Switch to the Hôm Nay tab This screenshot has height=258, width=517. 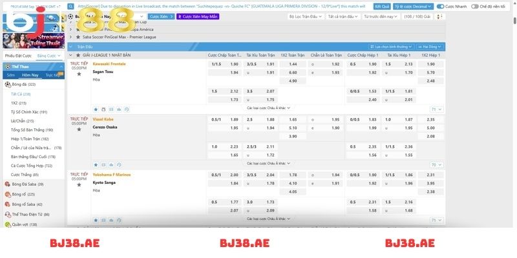tap(30, 75)
